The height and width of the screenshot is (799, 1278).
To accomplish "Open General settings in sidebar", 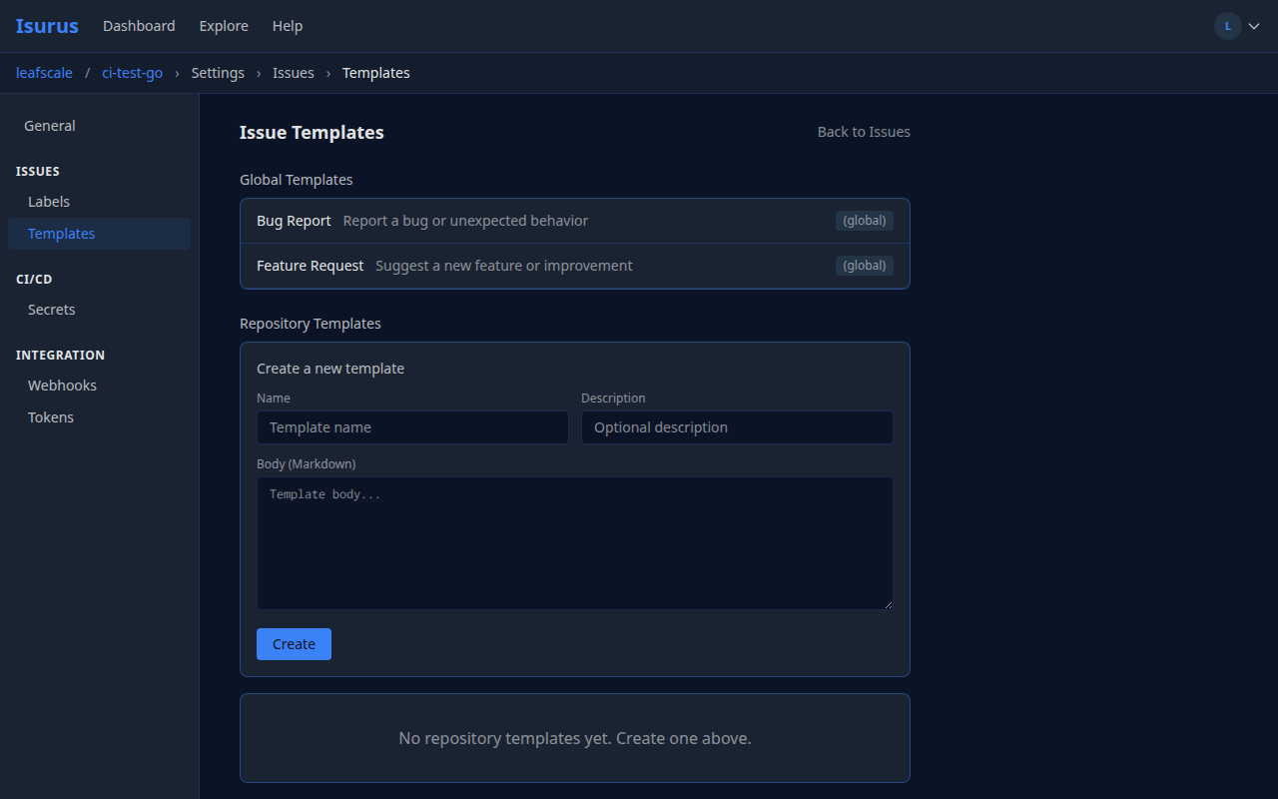I will tap(99, 126).
